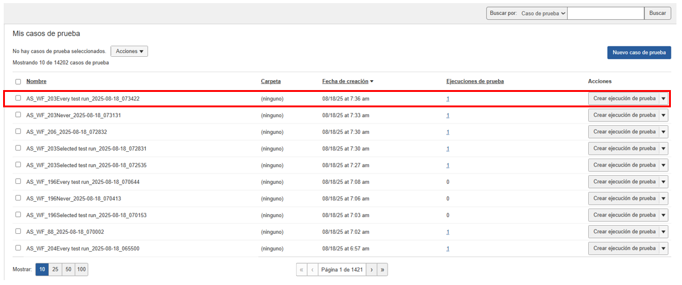
Task: Sort the table by Nombre column
Action: [x=36, y=81]
